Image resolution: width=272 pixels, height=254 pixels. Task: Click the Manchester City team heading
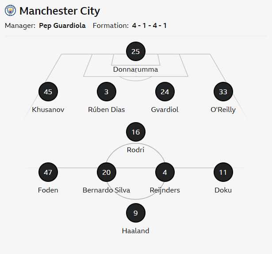pyautogui.click(x=60, y=11)
